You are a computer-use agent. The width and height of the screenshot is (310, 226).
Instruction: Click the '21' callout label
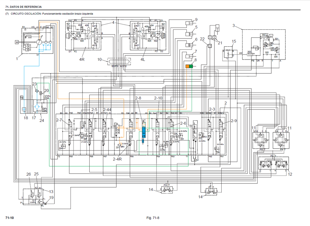point(220,43)
